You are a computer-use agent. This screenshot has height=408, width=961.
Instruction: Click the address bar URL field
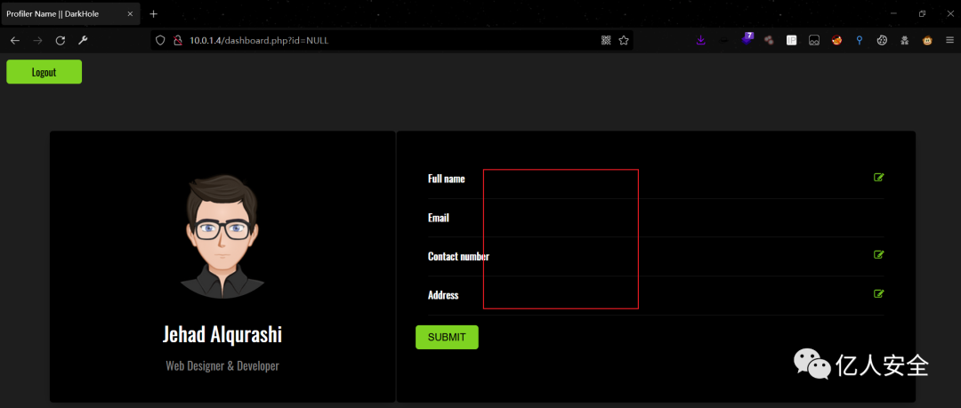coord(392,40)
